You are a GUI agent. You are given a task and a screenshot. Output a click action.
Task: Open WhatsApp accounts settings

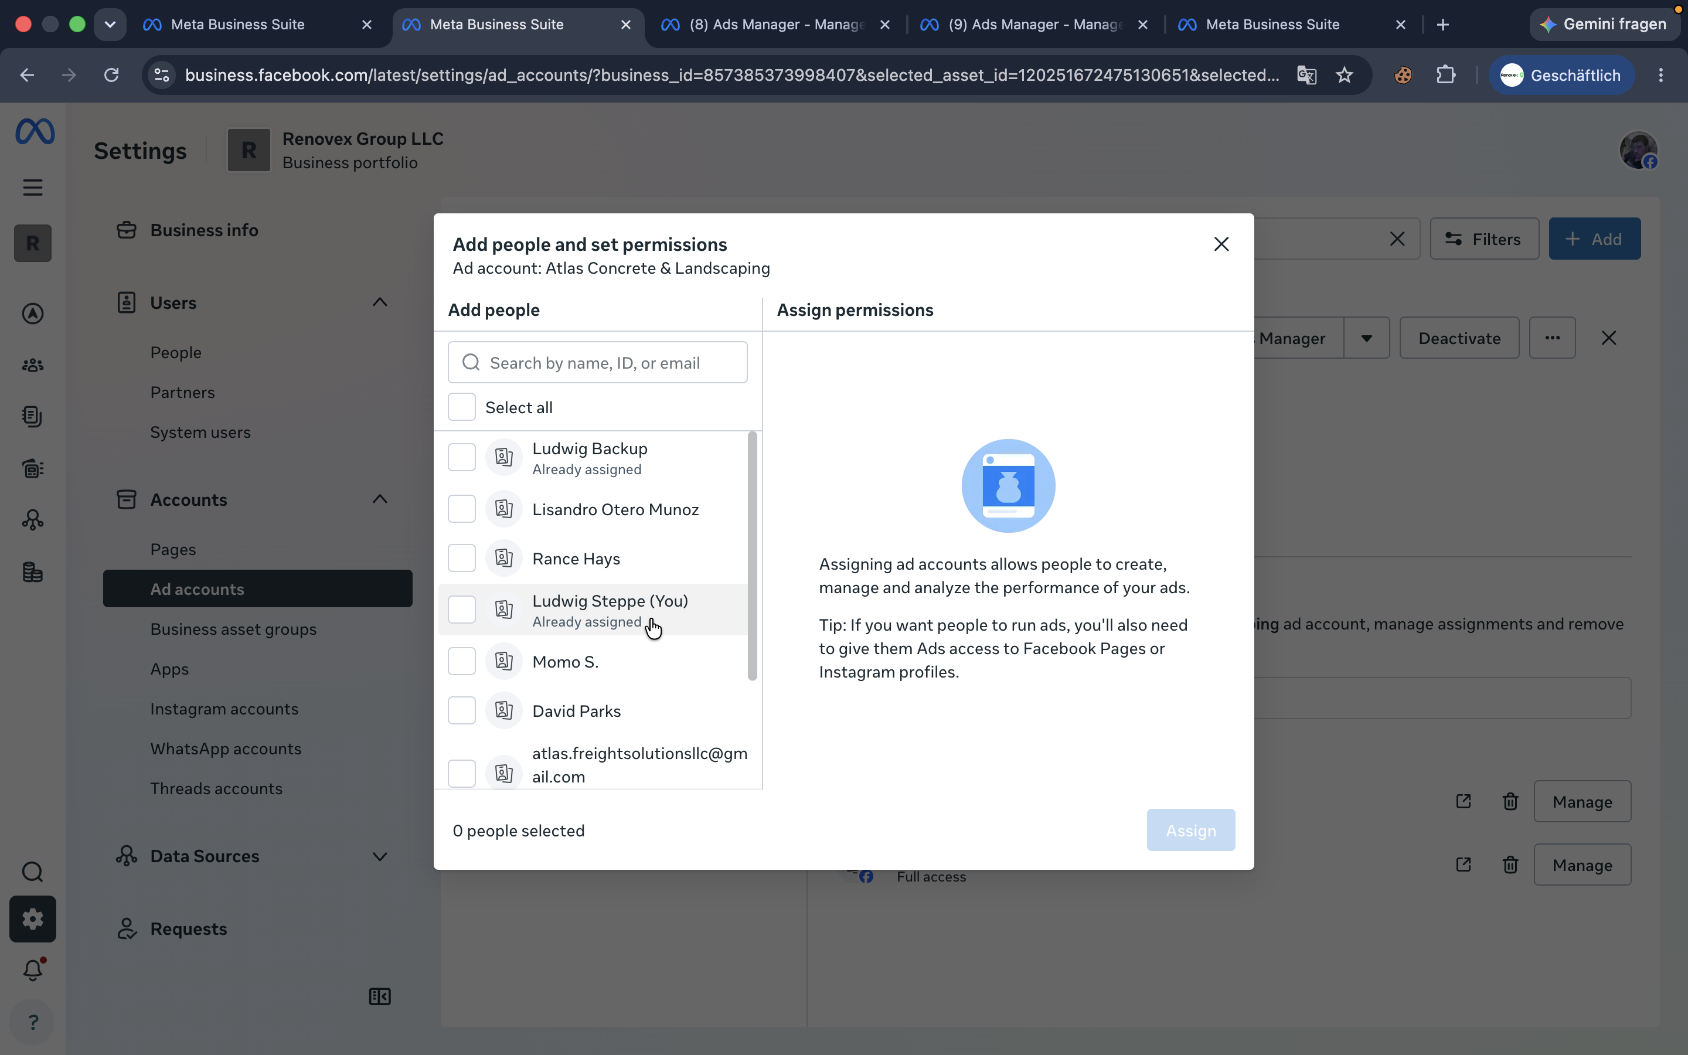click(x=225, y=748)
